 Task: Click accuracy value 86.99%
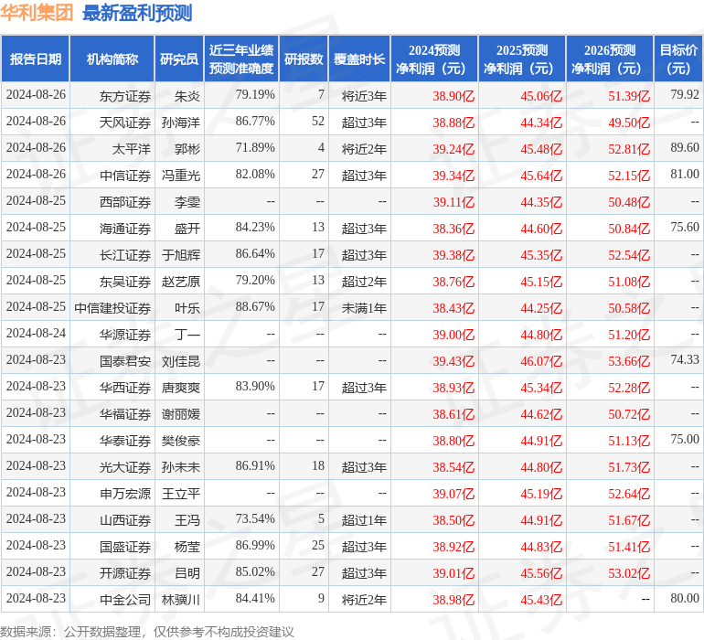[x=255, y=545]
